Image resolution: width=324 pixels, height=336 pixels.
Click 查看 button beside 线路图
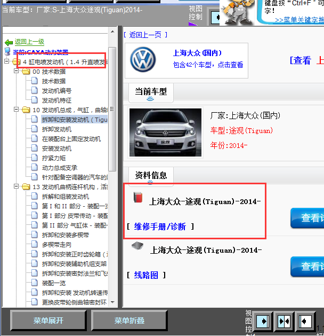point(307,267)
